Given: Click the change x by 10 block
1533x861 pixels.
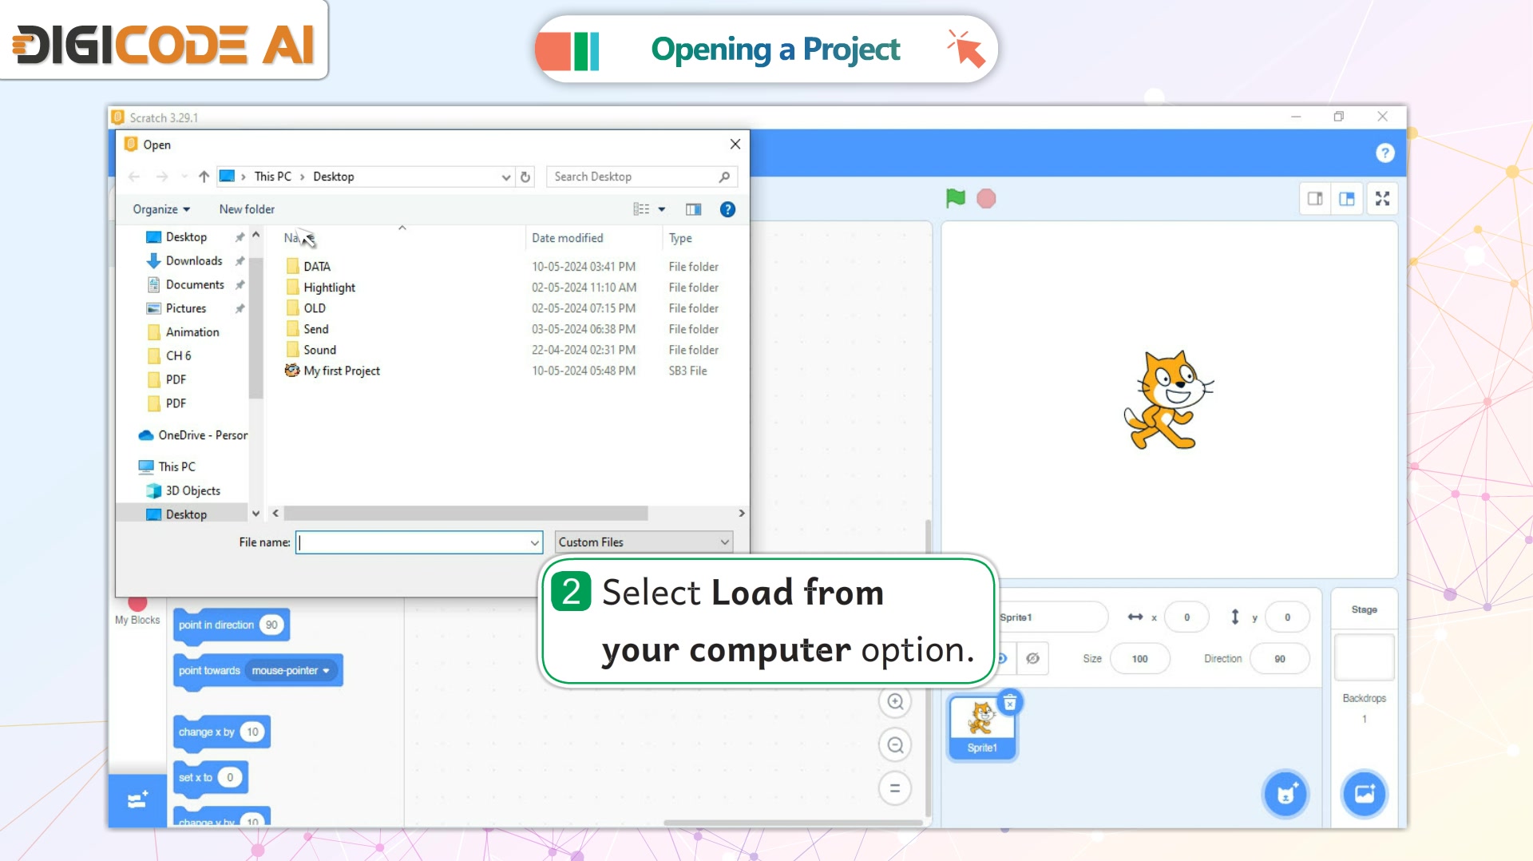Looking at the screenshot, I should [222, 732].
